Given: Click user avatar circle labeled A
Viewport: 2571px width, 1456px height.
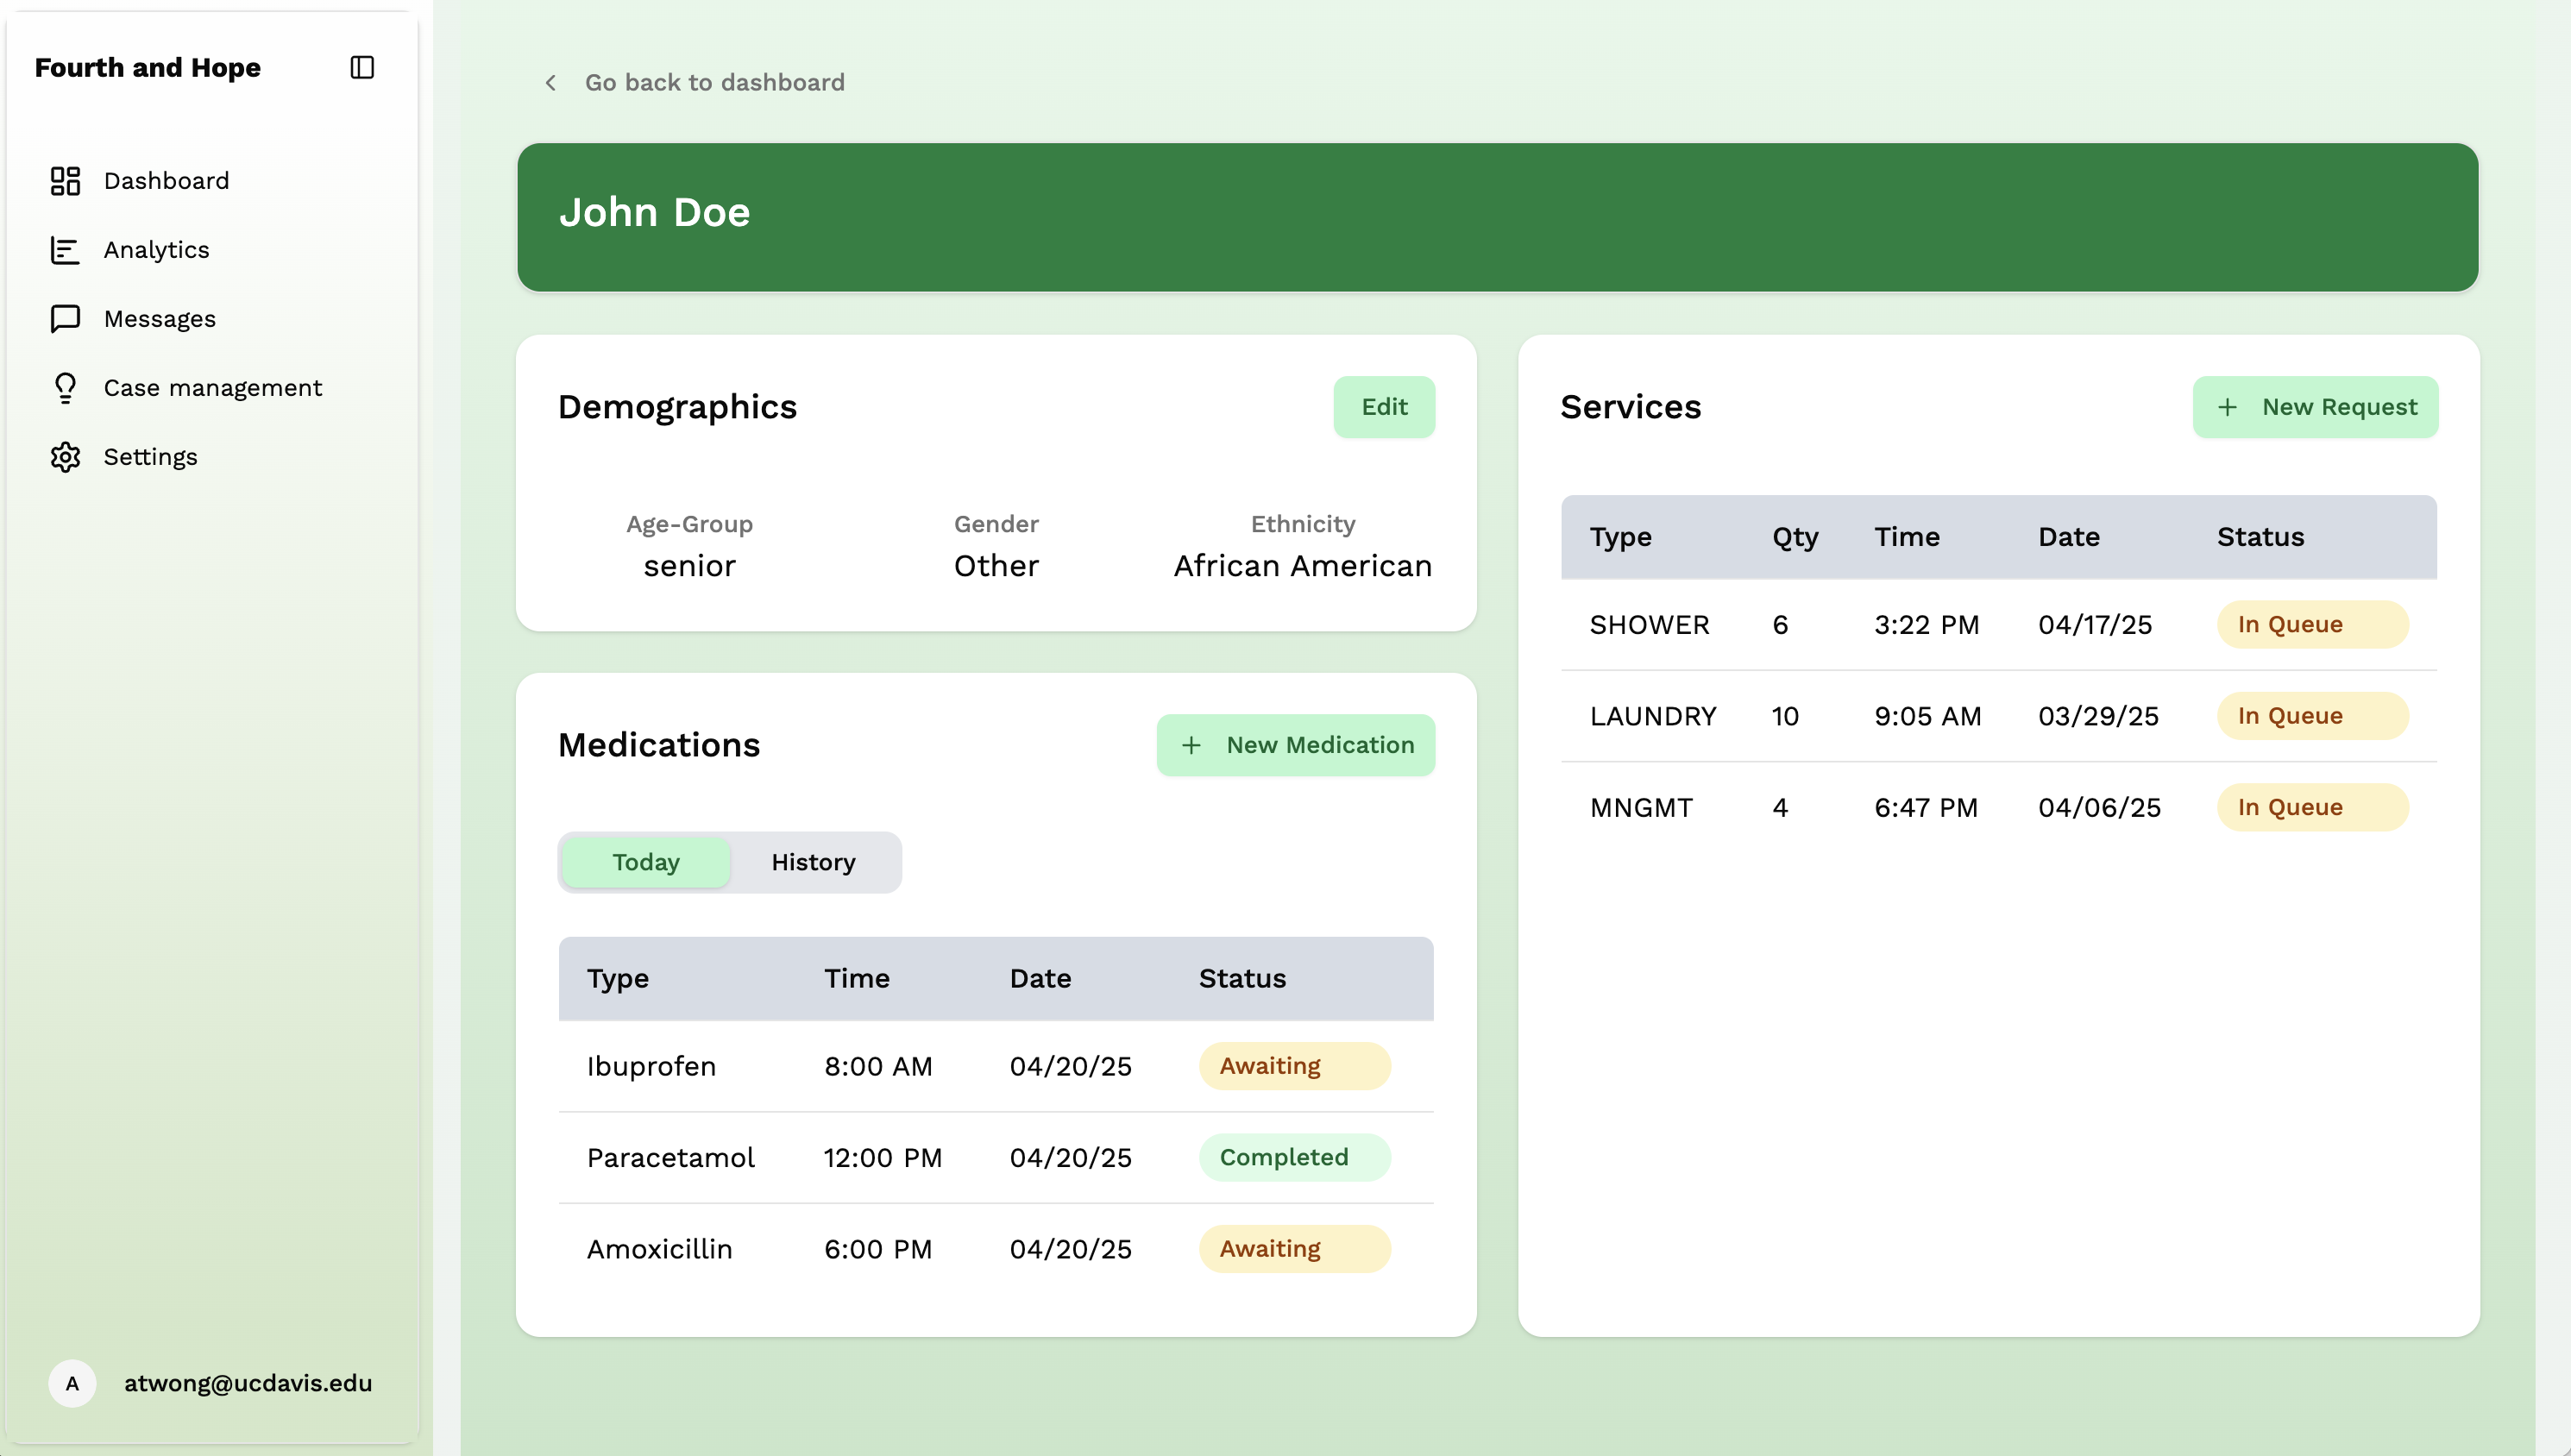Looking at the screenshot, I should pyautogui.click(x=72, y=1383).
